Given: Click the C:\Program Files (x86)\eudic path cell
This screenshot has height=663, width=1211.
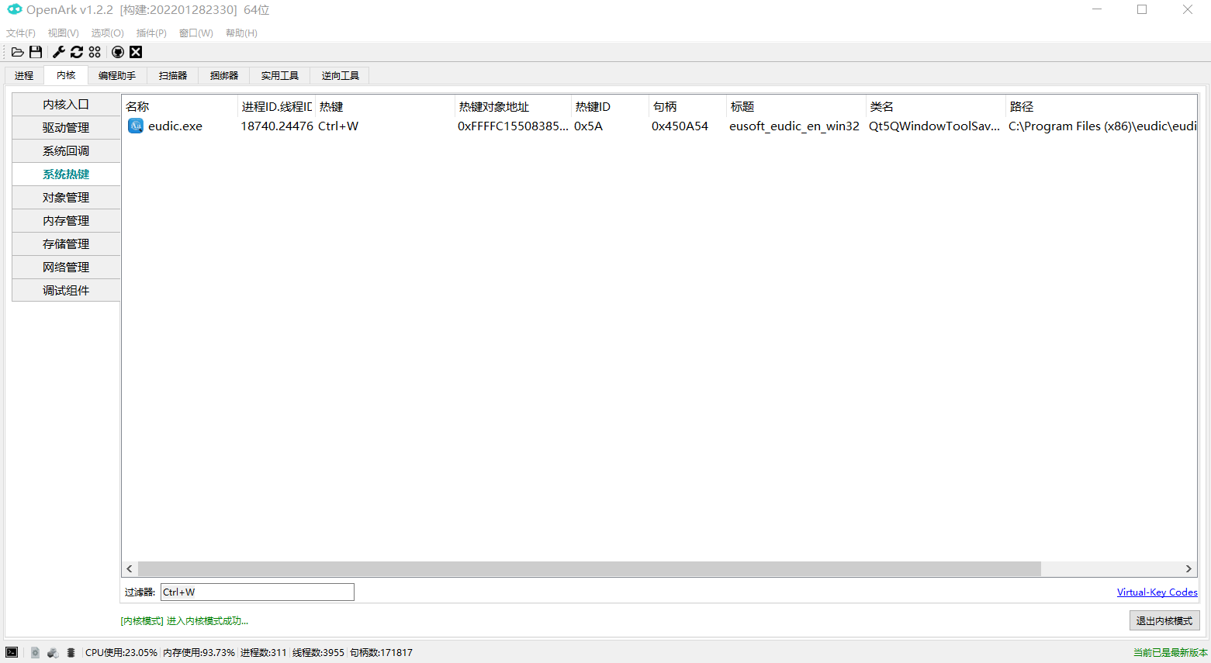Looking at the screenshot, I should (x=1102, y=126).
